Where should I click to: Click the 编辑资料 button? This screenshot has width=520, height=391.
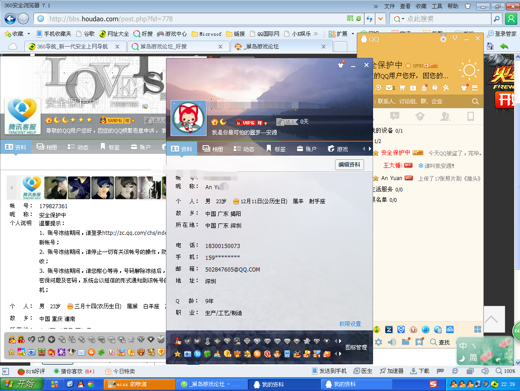[349, 165]
